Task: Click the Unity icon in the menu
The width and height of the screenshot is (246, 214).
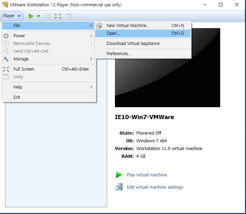Action: 6,77
